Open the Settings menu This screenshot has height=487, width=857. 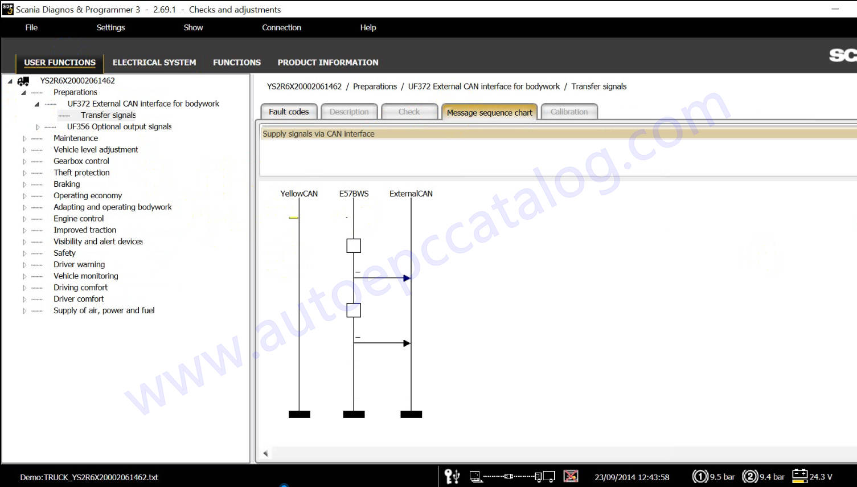coord(110,27)
